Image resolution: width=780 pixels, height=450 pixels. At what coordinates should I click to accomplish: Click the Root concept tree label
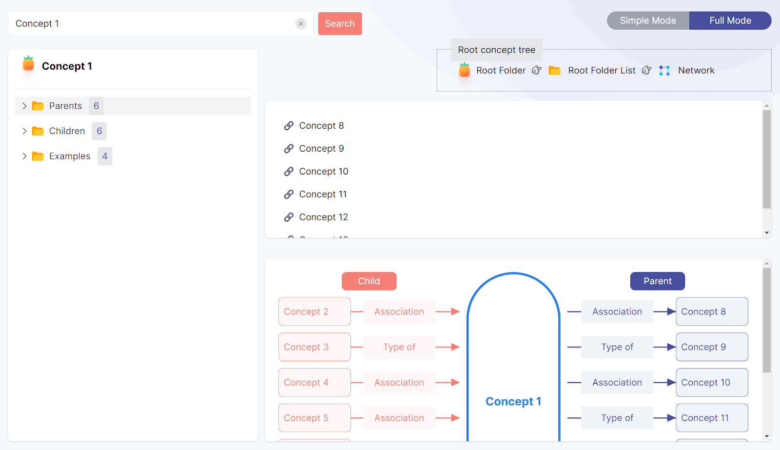coord(497,50)
